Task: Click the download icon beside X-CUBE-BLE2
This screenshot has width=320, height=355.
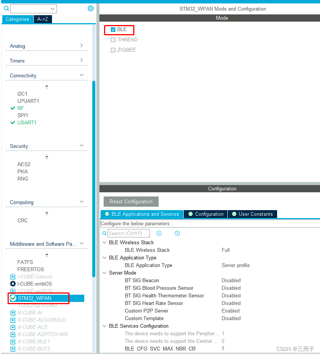Action: pos(13,349)
